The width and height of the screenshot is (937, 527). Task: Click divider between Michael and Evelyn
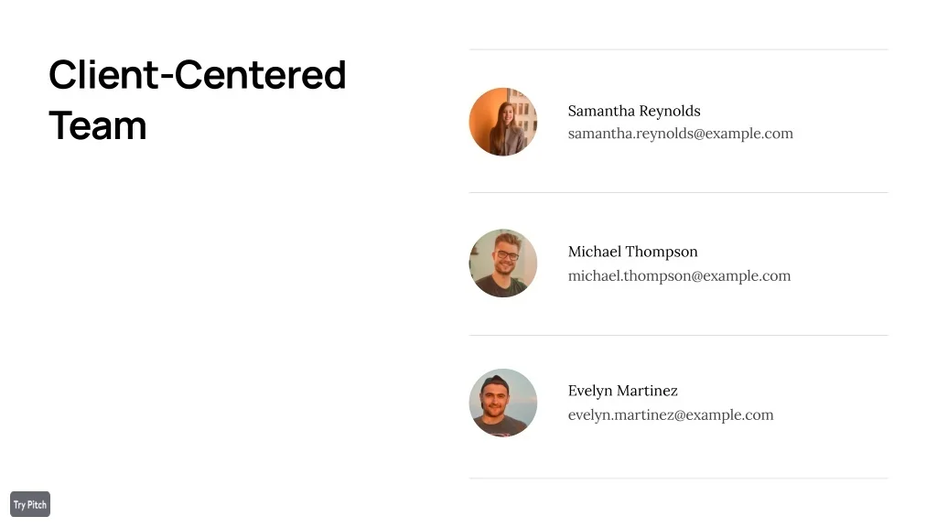678,335
